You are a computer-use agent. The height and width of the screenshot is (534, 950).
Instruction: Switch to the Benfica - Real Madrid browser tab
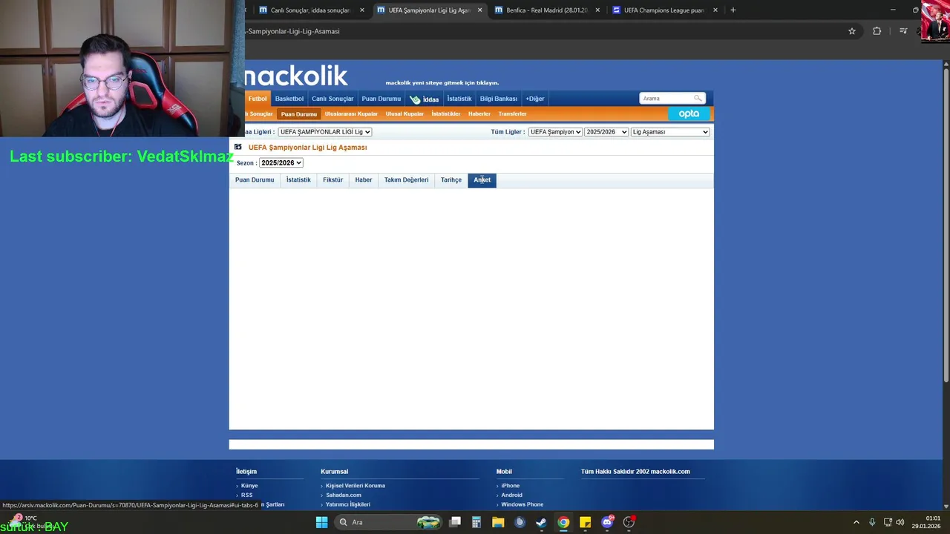click(547, 10)
